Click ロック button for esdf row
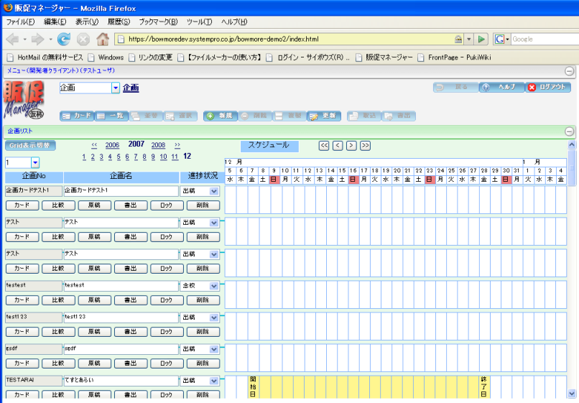 click(167, 363)
